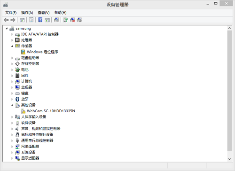The width and height of the screenshot is (235, 171).
Task: Expand the IDE ATA/ATAPI 控制器 node
Action: click(x=12, y=34)
